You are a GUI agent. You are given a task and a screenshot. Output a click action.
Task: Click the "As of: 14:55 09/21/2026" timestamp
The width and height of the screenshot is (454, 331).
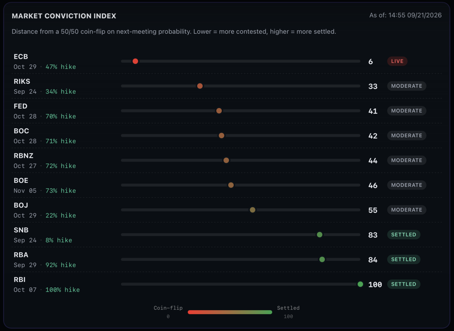[x=406, y=15]
